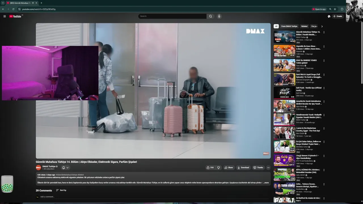Focus the YouTube search field
Image resolution: width=363 pixels, height=204 pixels.
172,16
